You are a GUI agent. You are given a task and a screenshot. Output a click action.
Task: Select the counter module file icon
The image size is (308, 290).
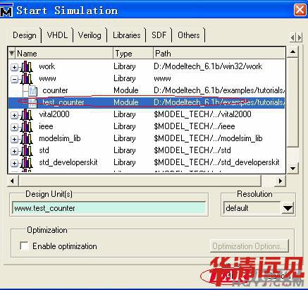tap(32, 91)
